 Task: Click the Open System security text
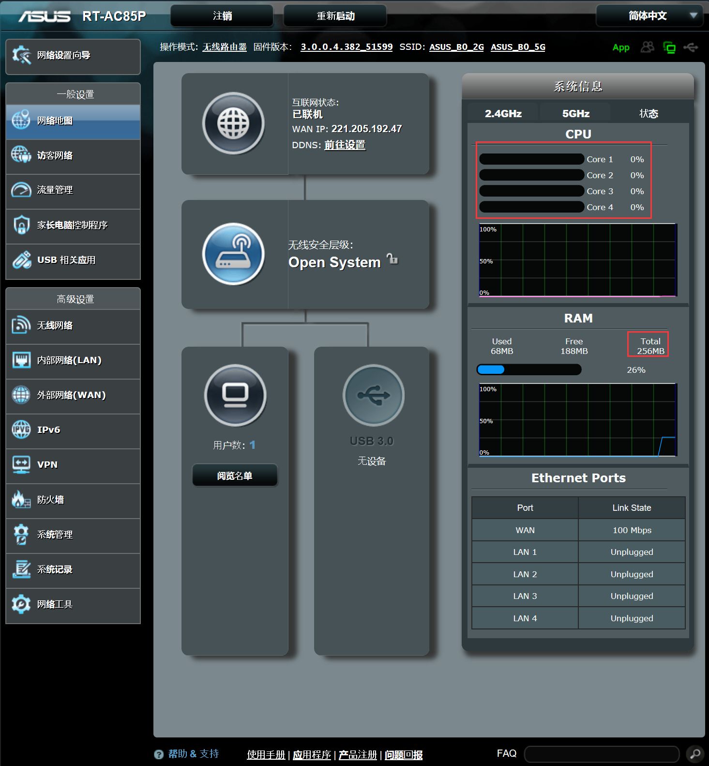click(x=334, y=262)
